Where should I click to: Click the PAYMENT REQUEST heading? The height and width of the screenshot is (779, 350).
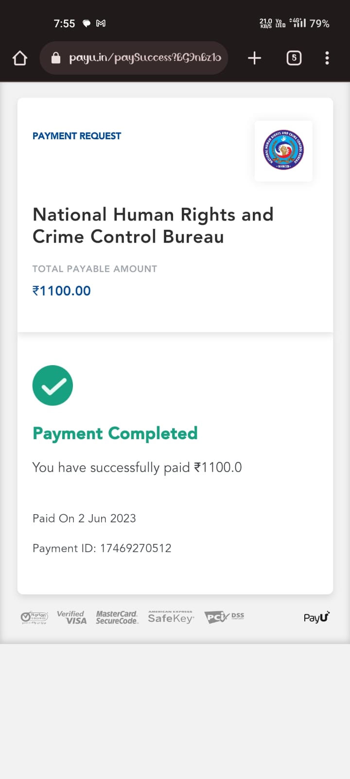coord(77,136)
